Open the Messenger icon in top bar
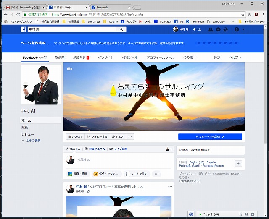Image resolution: width=269 pixels, height=219 pixels. click(218, 29)
